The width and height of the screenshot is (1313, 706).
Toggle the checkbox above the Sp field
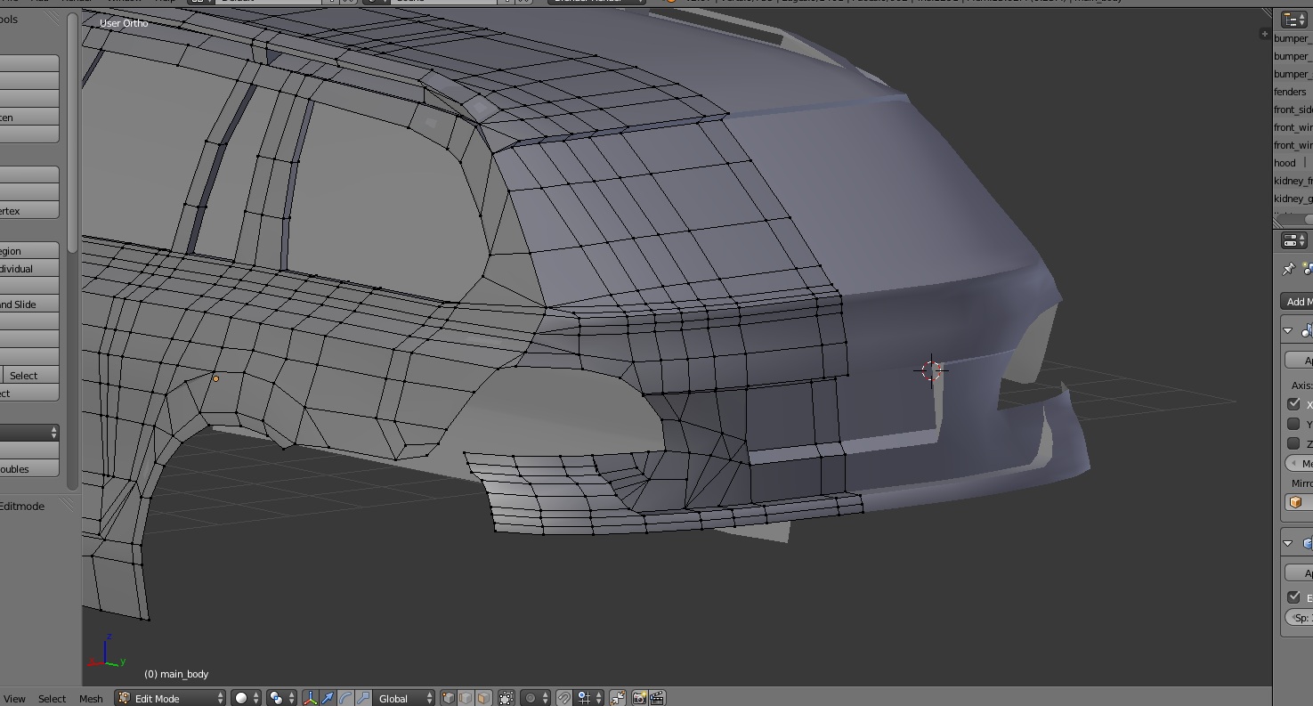point(1294,597)
